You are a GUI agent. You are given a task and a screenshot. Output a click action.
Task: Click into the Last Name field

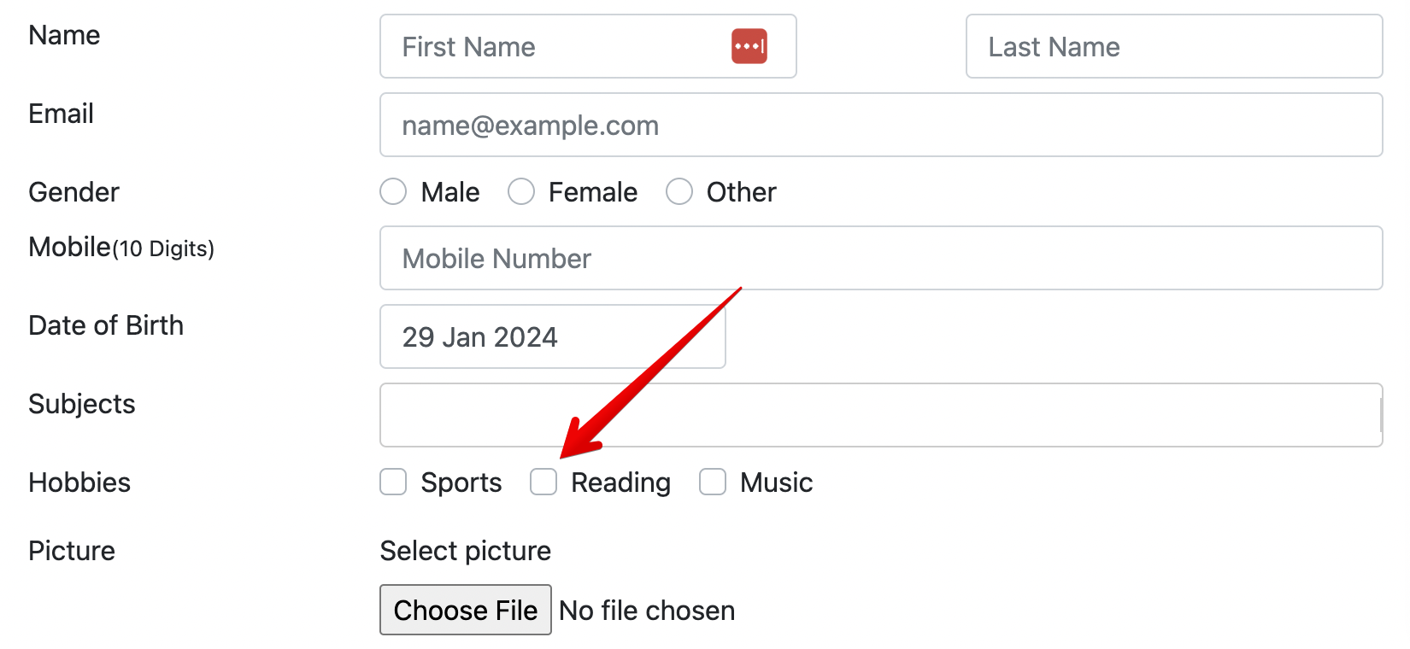(1173, 46)
